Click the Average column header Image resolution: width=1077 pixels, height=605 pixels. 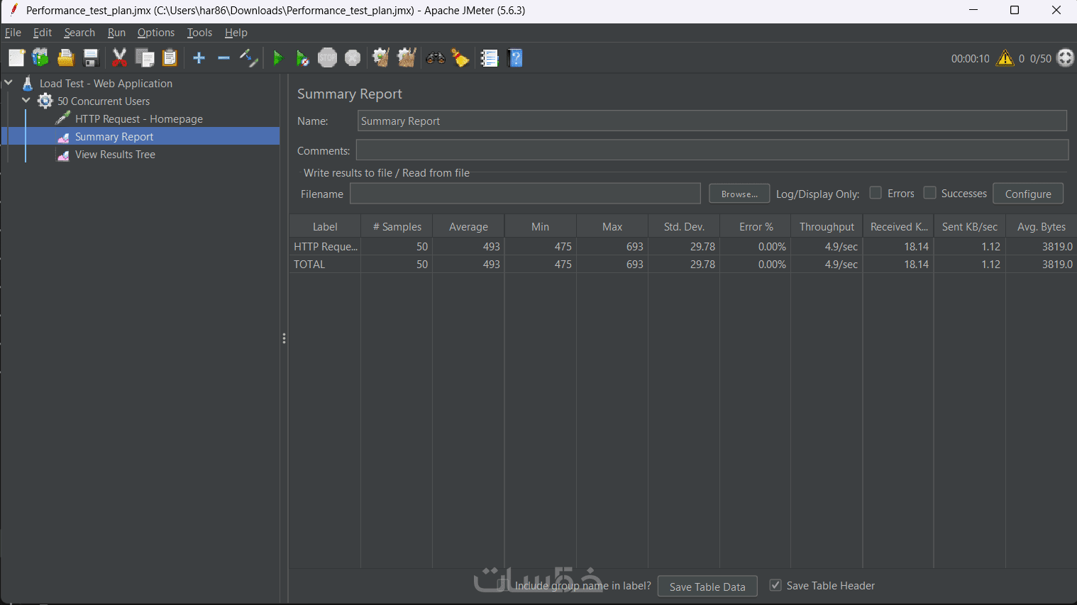468,226
